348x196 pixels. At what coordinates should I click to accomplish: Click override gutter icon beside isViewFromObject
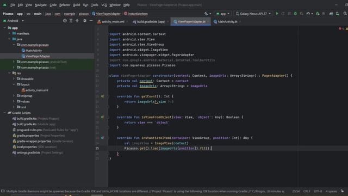point(102,117)
